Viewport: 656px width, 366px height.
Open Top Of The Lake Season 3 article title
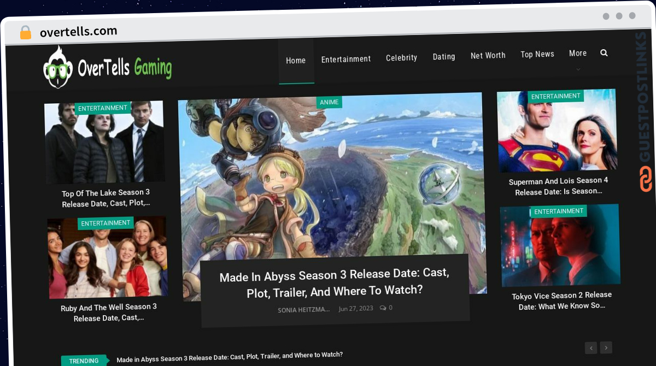[106, 198]
